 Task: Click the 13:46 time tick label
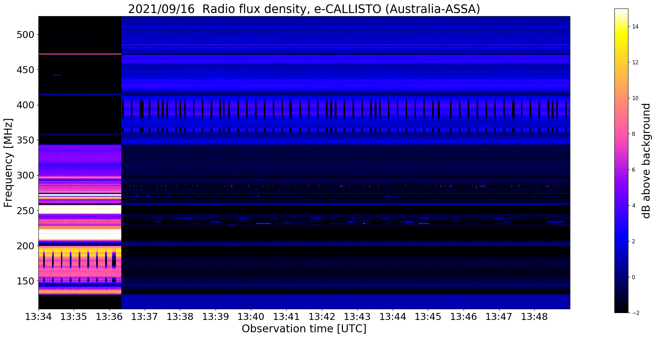[x=464, y=317]
